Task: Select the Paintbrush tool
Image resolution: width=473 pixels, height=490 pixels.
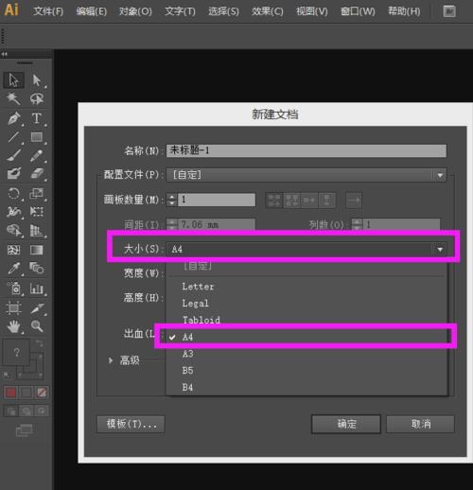Action: [x=13, y=155]
